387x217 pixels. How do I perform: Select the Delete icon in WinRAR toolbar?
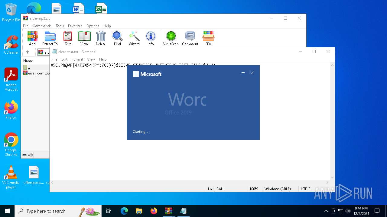[x=101, y=38]
